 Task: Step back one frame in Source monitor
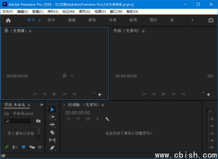pyautogui.click(x=45, y=94)
